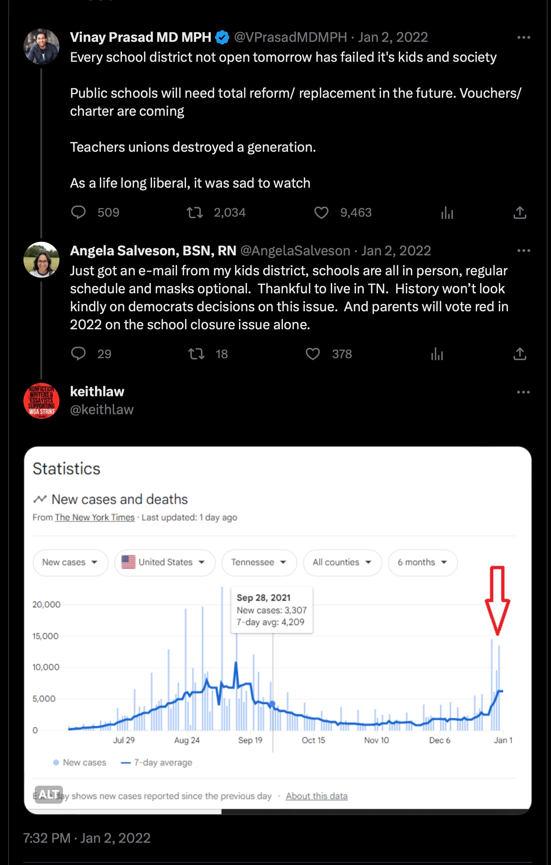Open keithlaw's profile avatar
551x865 pixels.
(x=41, y=401)
